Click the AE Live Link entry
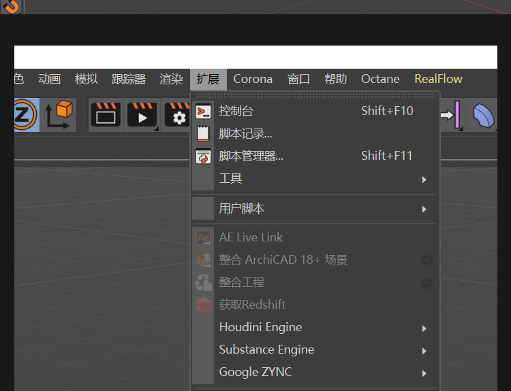 click(x=315, y=237)
